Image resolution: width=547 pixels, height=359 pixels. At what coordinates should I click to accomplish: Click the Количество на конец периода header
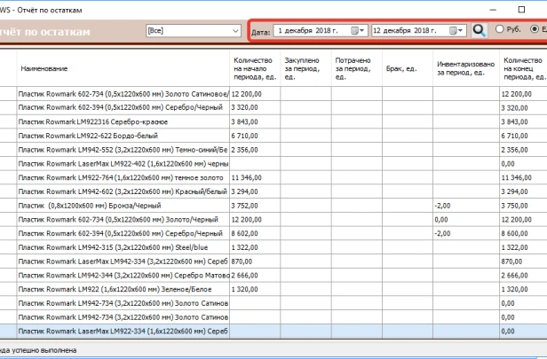(x=522, y=67)
